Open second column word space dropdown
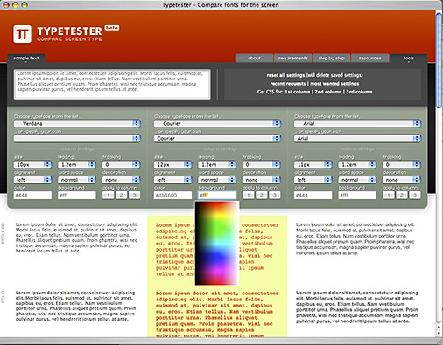443x345 pixels. [x=217, y=180]
